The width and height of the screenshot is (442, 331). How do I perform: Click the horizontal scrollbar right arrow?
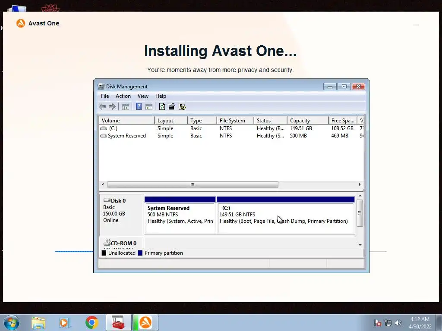click(x=360, y=184)
